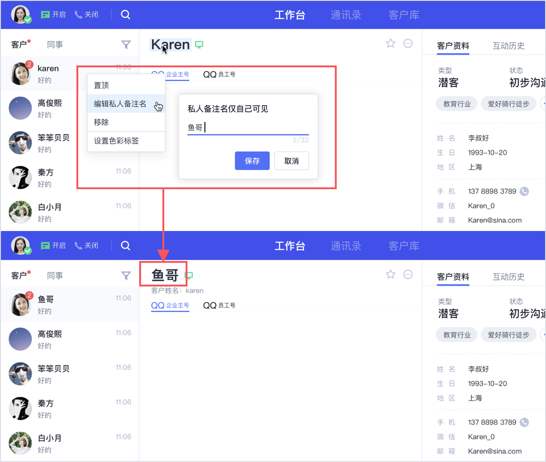Click the 取消 button in remark dialog
Image resolution: width=546 pixels, height=462 pixels.
click(x=292, y=161)
